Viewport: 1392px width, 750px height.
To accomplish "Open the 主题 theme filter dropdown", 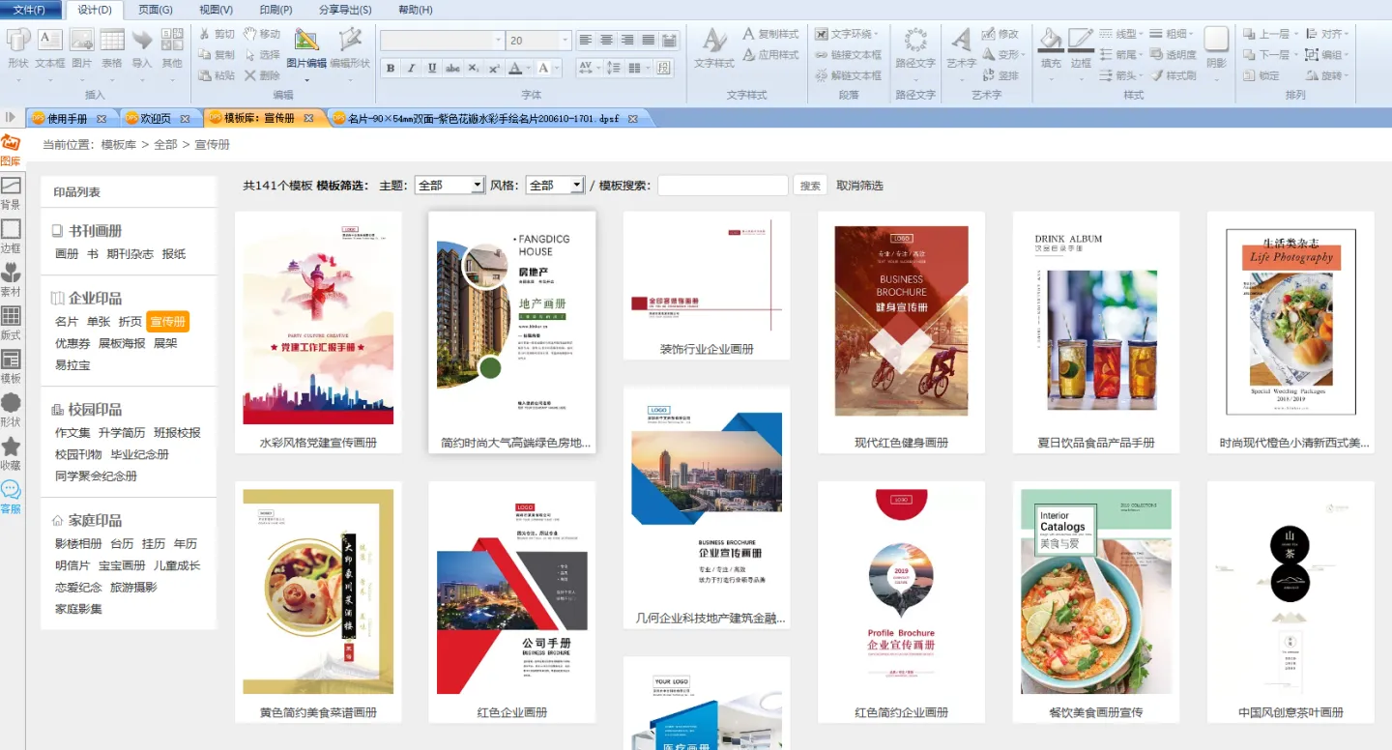I will click(x=449, y=186).
